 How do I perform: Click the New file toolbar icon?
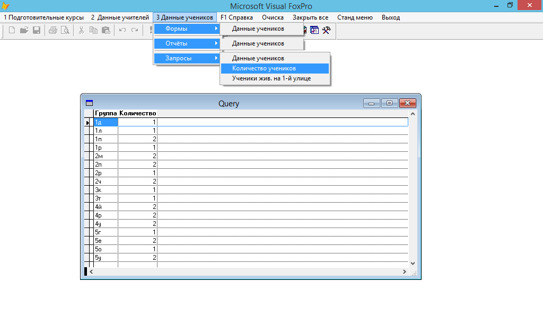(x=12, y=30)
